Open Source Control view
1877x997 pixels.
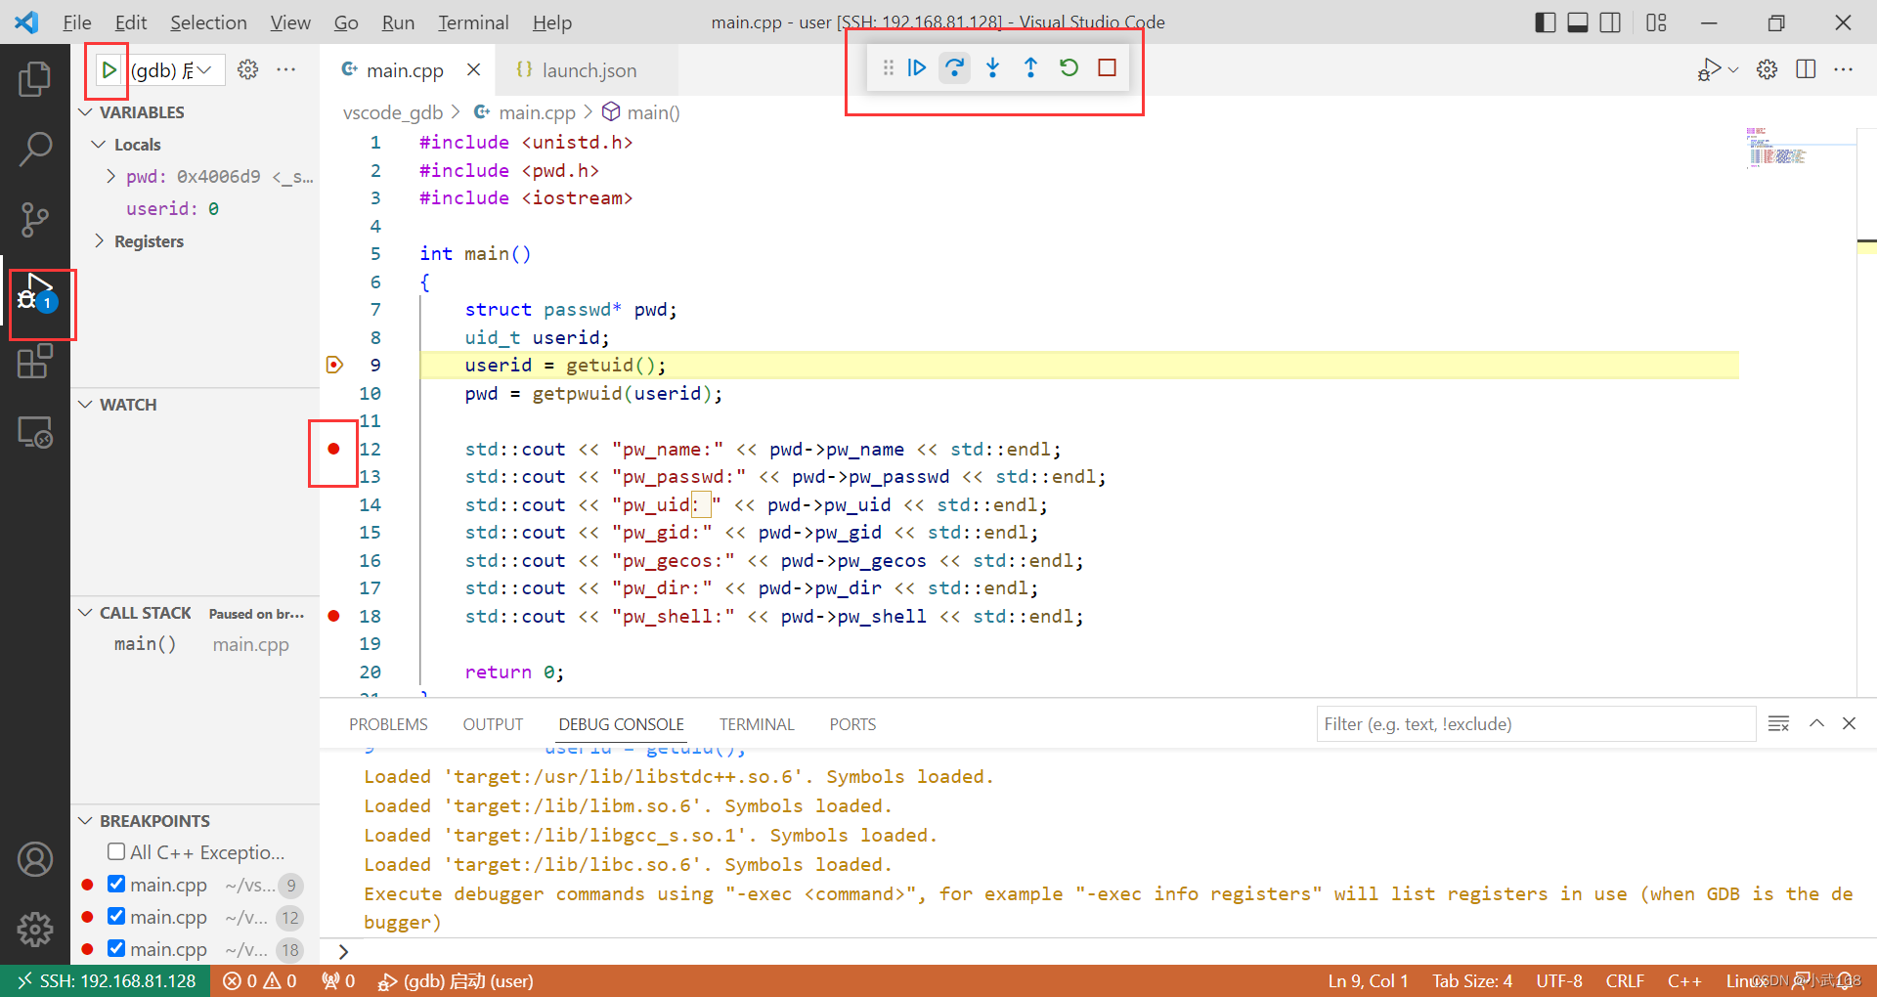click(35, 220)
